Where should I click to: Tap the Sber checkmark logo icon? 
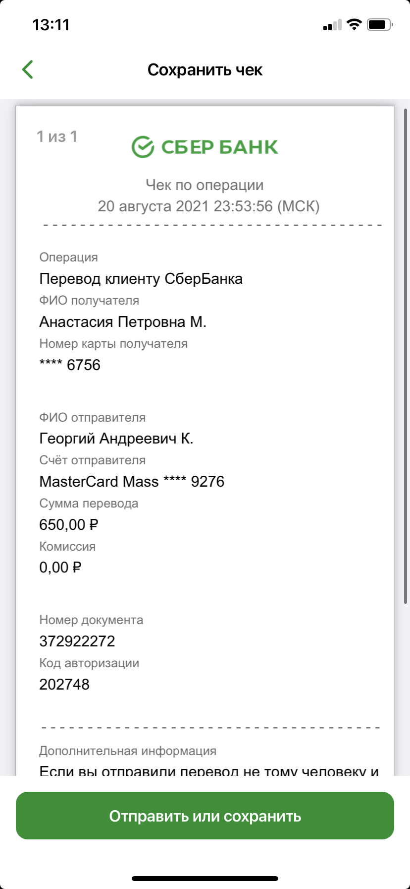(x=143, y=147)
